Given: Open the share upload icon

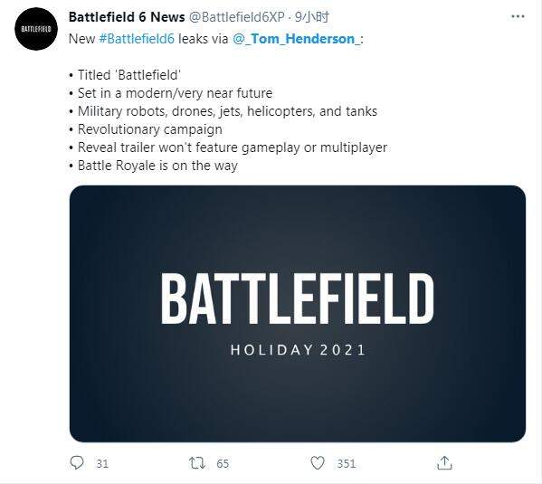Looking at the screenshot, I should point(444,463).
